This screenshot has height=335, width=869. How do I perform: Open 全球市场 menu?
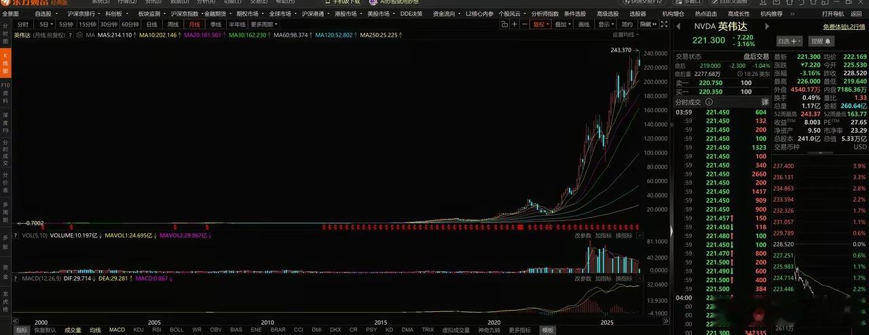point(282,14)
